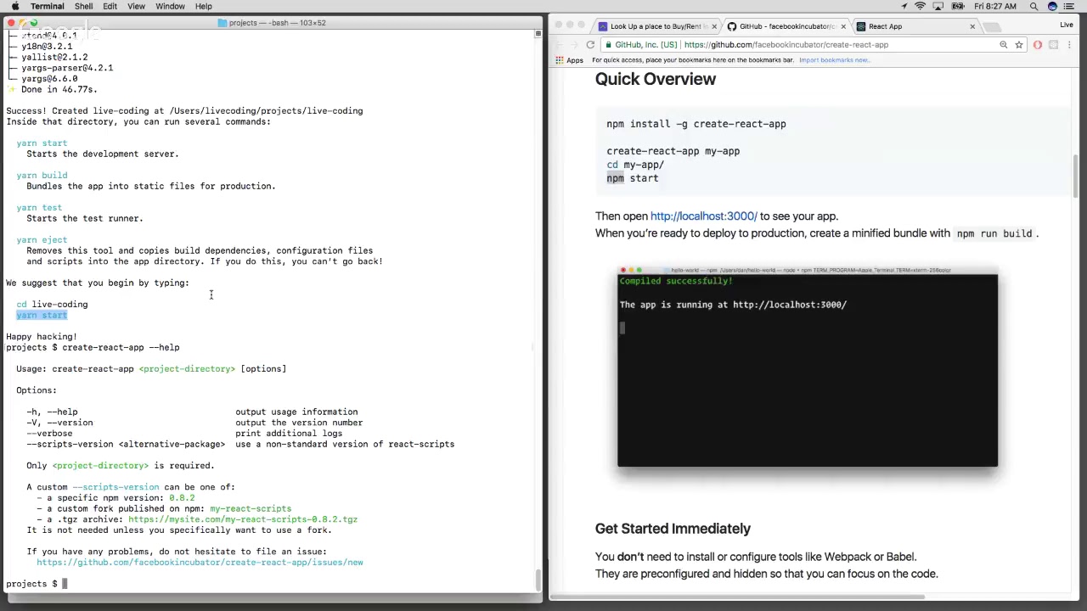The height and width of the screenshot is (611, 1087).
Task: Click the Terminal window vertical scrollbar
Action: (538, 580)
